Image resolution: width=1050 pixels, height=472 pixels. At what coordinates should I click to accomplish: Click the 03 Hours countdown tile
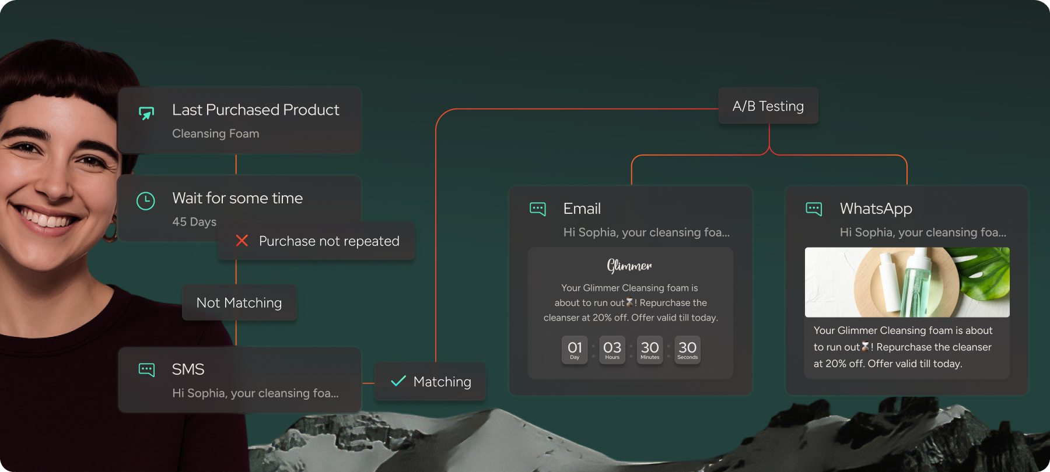[x=612, y=350]
